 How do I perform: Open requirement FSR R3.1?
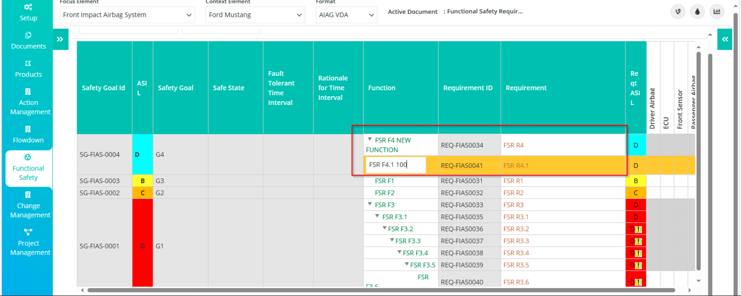pyautogui.click(x=516, y=217)
